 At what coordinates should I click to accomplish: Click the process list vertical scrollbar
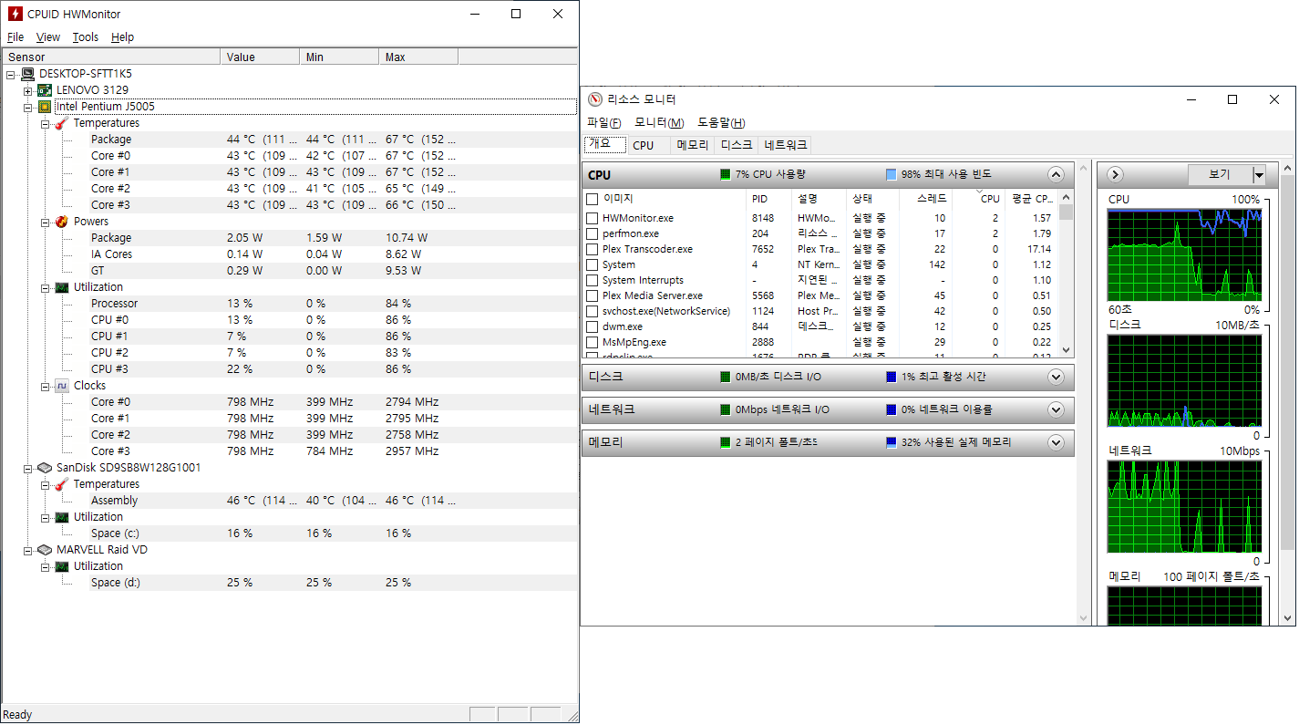[1066, 274]
